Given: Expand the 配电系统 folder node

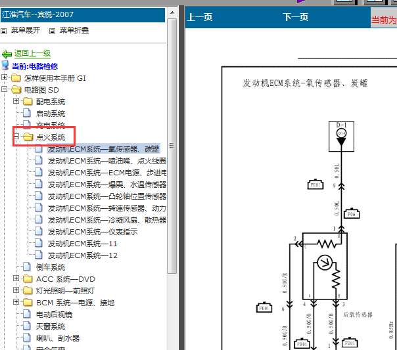Looking at the screenshot, I should (16, 101).
